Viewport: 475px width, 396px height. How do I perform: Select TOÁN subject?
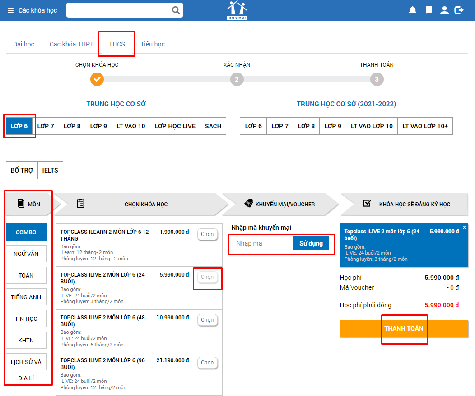pyautogui.click(x=26, y=275)
